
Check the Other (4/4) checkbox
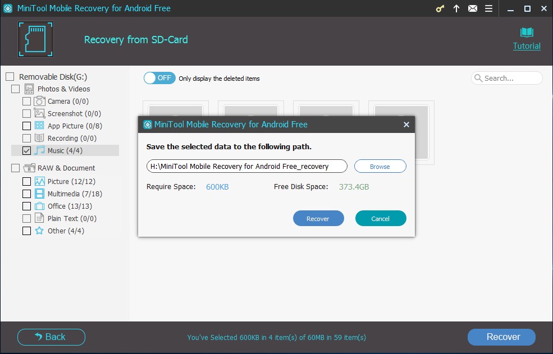point(26,231)
